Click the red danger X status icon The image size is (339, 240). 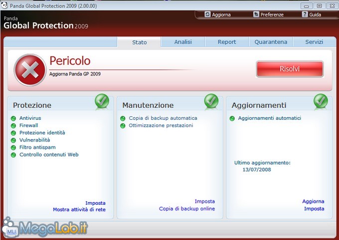click(30, 70)
